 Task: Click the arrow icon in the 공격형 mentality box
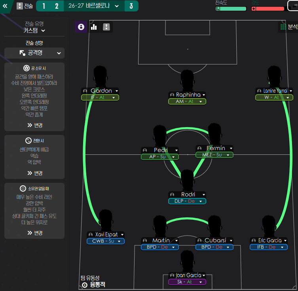pos(23,53)
